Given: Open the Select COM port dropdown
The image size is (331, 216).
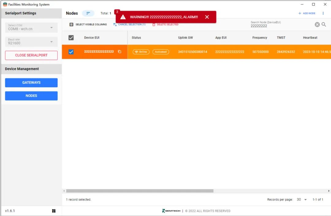Looking at the screenshot, I should click(31, 27).
